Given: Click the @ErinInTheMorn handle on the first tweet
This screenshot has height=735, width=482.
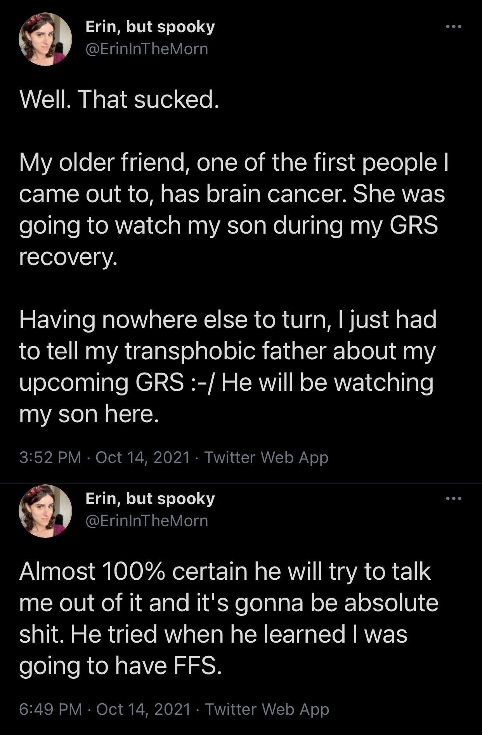Looking at the screenshot, I should click(x=147, y=49).
